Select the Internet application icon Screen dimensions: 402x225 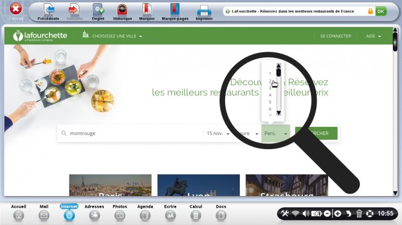(69, 213)
